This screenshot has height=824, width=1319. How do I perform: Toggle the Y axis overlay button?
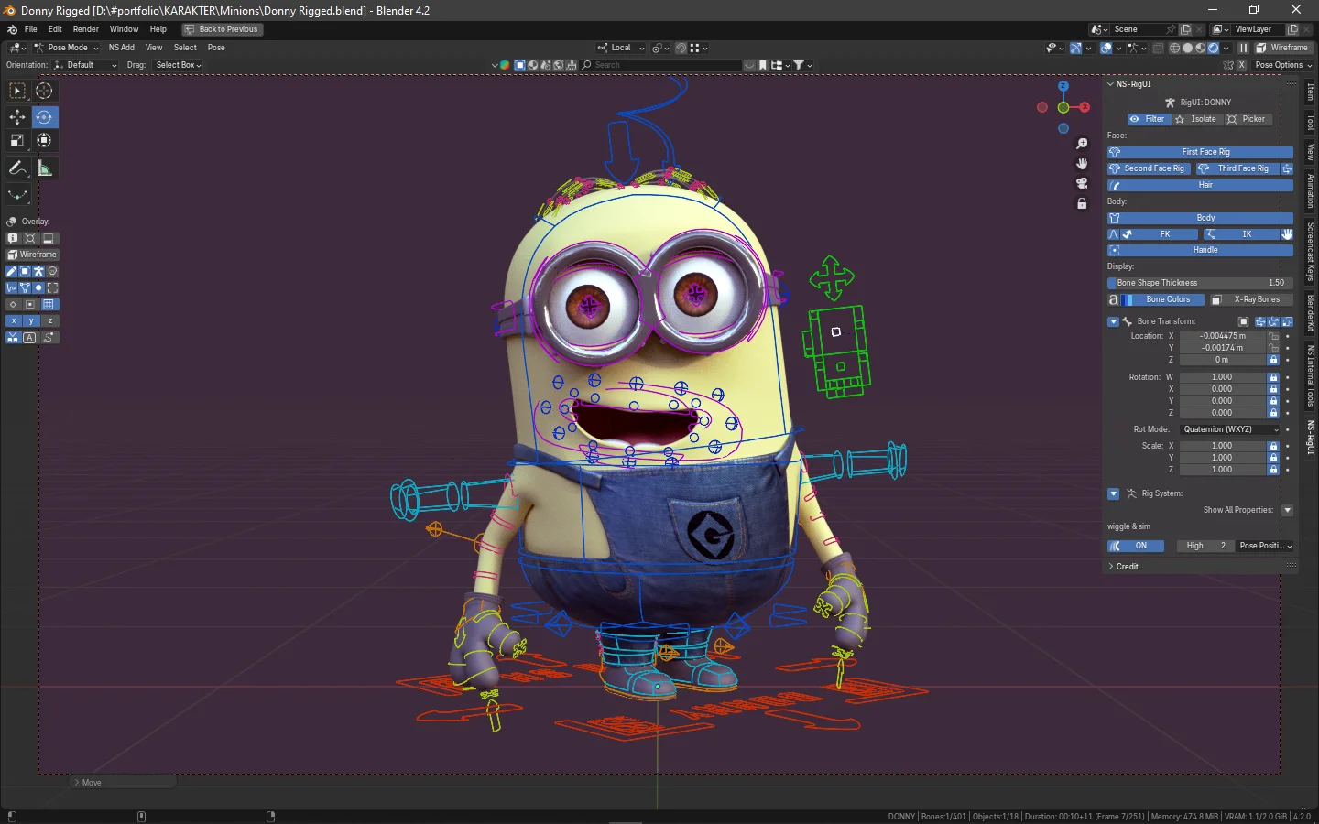click(31, 321)
